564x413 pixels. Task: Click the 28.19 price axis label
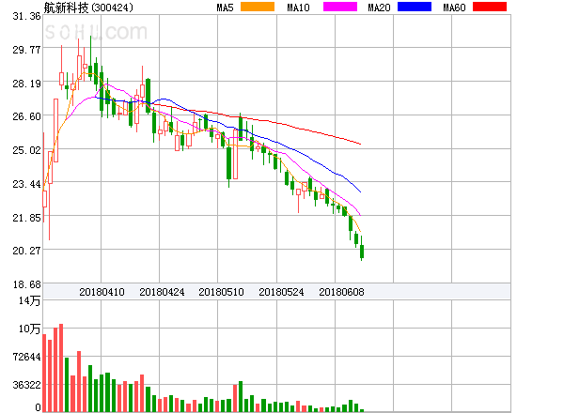point(26,84)
